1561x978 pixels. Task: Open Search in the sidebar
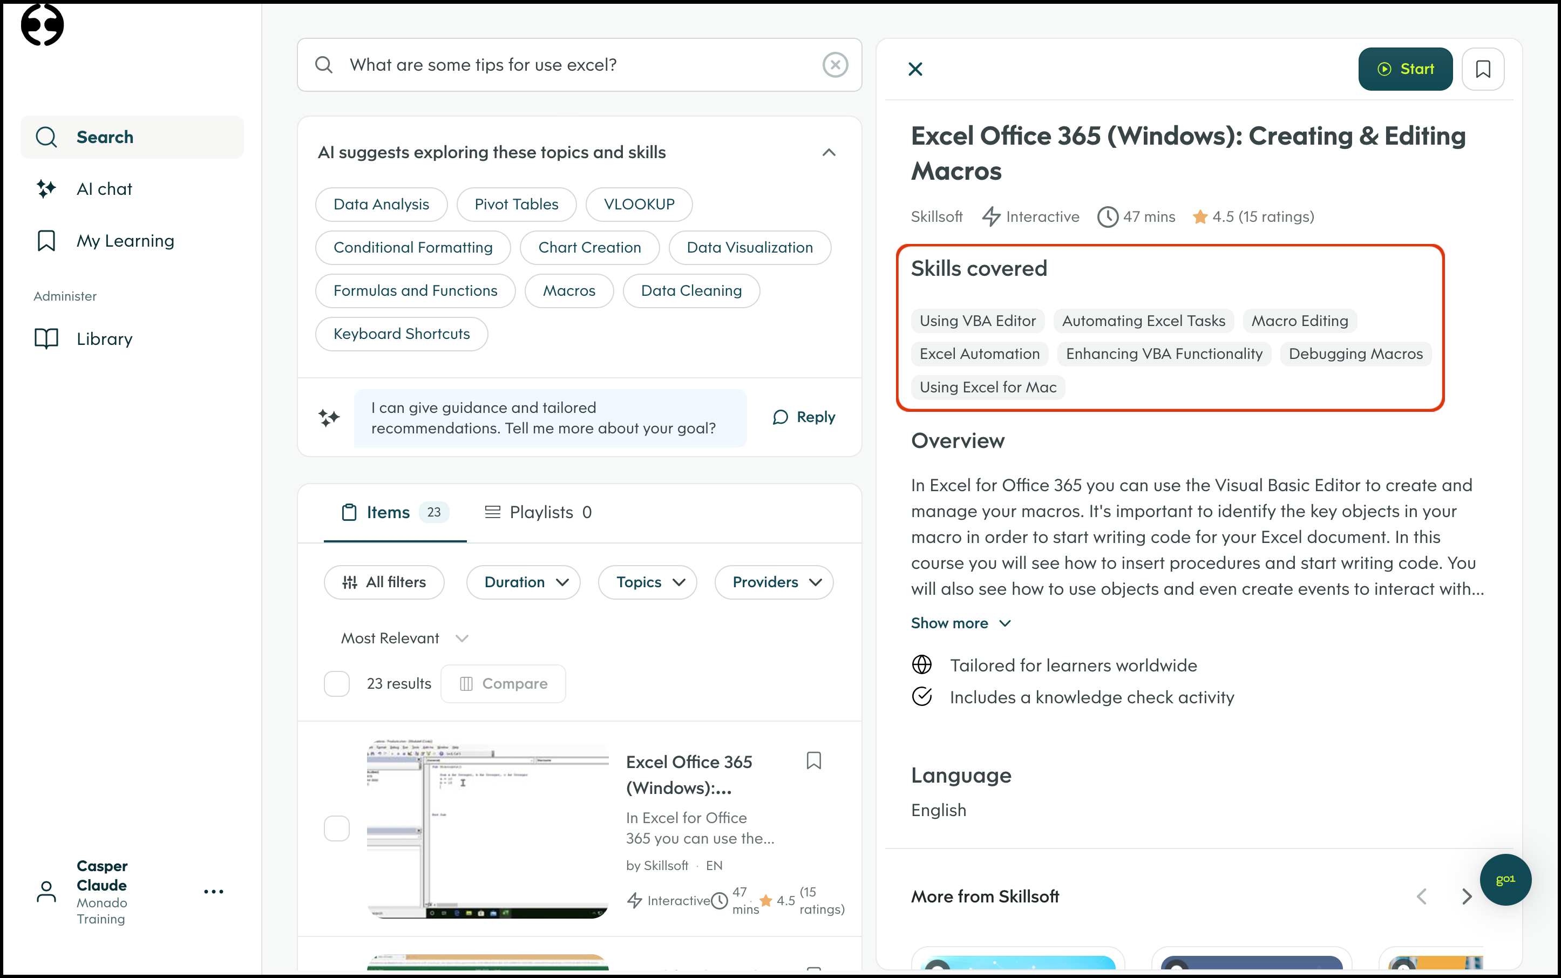coord(132,137)
